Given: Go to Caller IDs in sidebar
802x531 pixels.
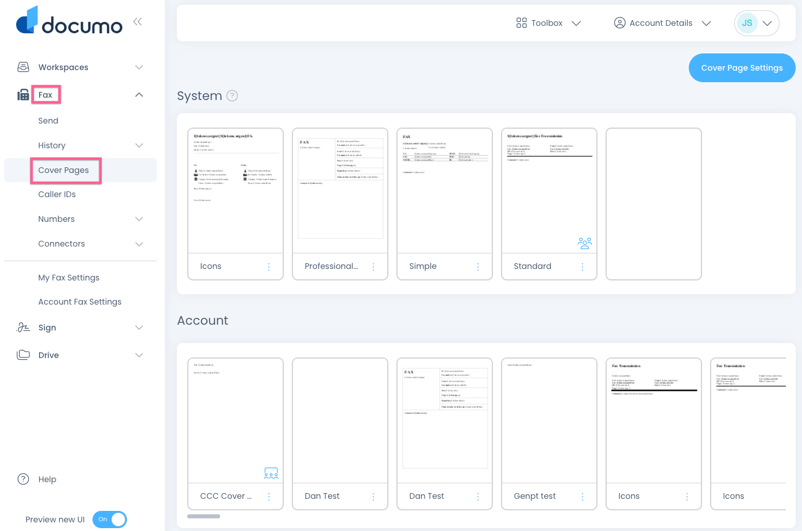Looking at the screenshot, I should [x=57, y=194].
